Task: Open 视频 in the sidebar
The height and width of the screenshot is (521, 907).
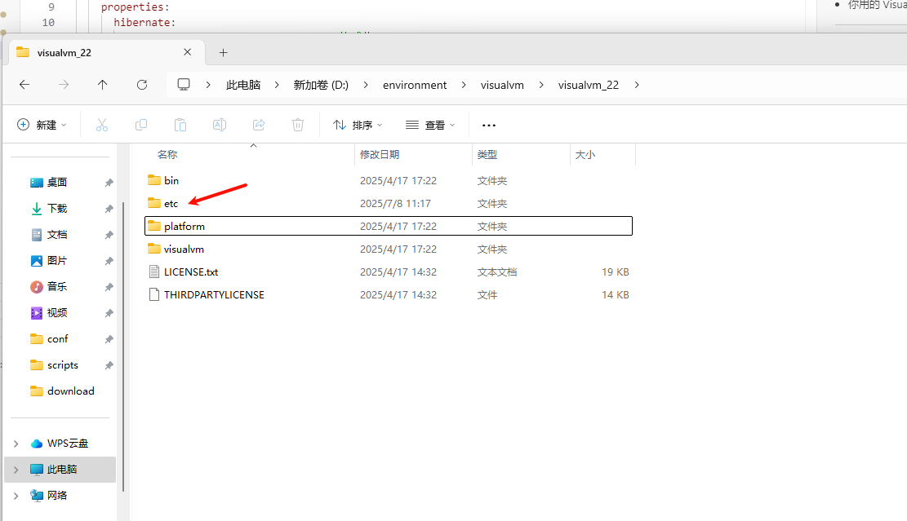Action: tap(56, 312)
